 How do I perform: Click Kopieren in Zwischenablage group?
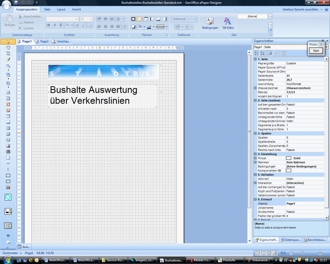(26, 23)
